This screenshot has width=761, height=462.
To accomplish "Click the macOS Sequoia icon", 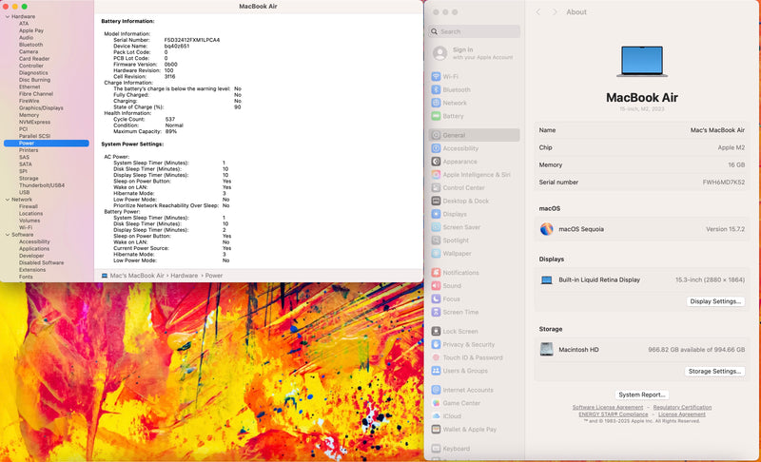I will pos(546,229).
